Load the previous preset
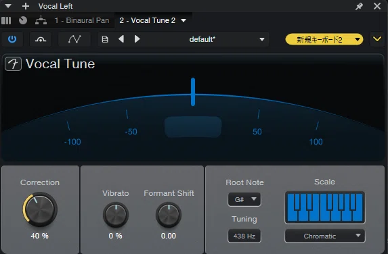The image size is (388, 254). click(x=121, y=39)
